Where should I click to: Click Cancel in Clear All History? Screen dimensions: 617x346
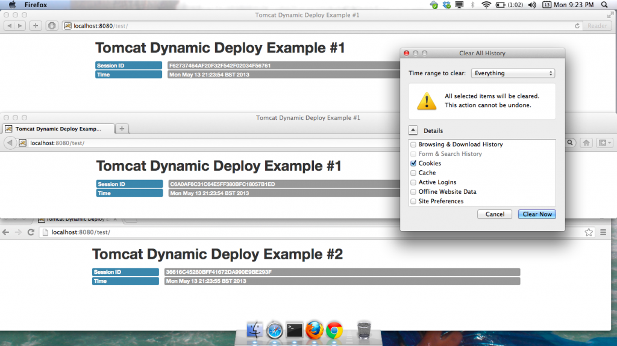tap(495, 214)
